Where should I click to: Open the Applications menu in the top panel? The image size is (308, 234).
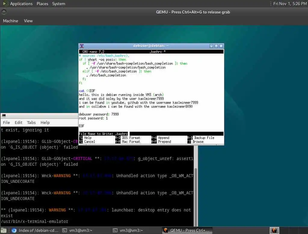21,4
